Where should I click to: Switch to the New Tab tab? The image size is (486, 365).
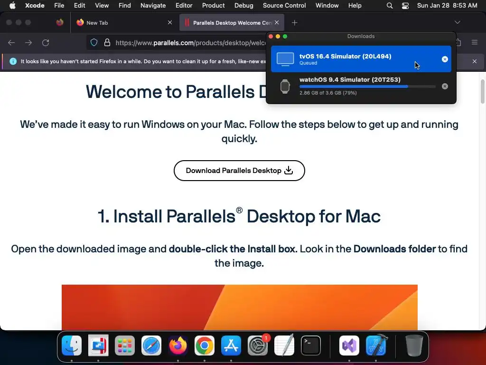tap(124, 23)
